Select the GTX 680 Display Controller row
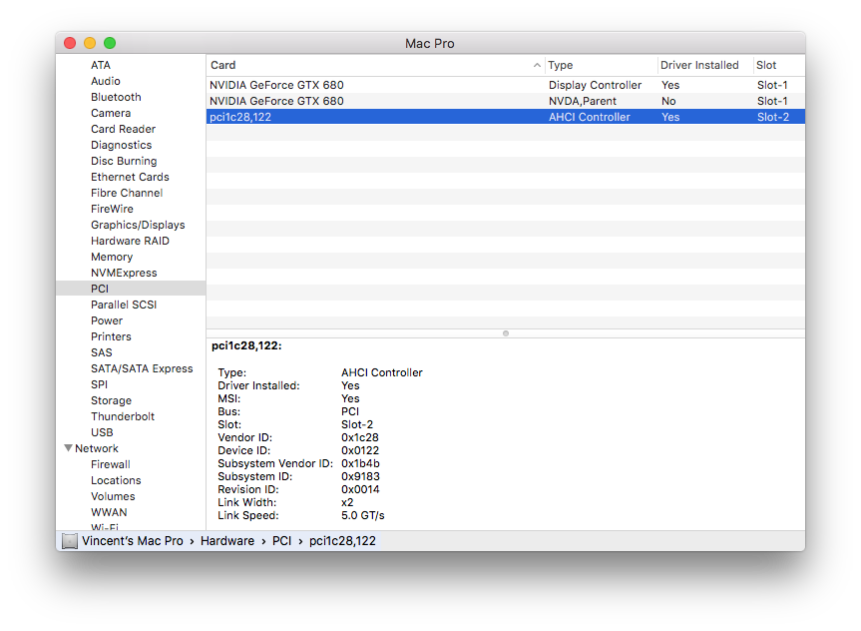The image size is (861, 631). point(506,85)
